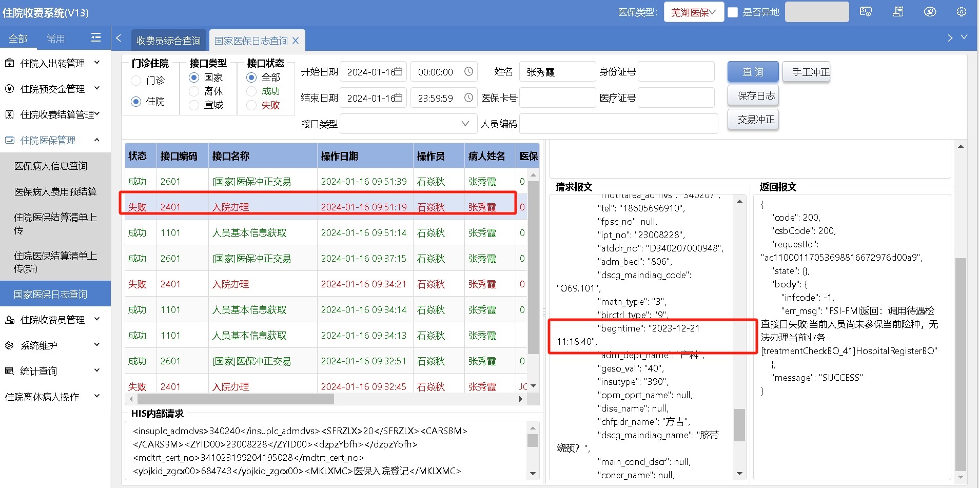Select the 门诊 radio button

(136, 81)
